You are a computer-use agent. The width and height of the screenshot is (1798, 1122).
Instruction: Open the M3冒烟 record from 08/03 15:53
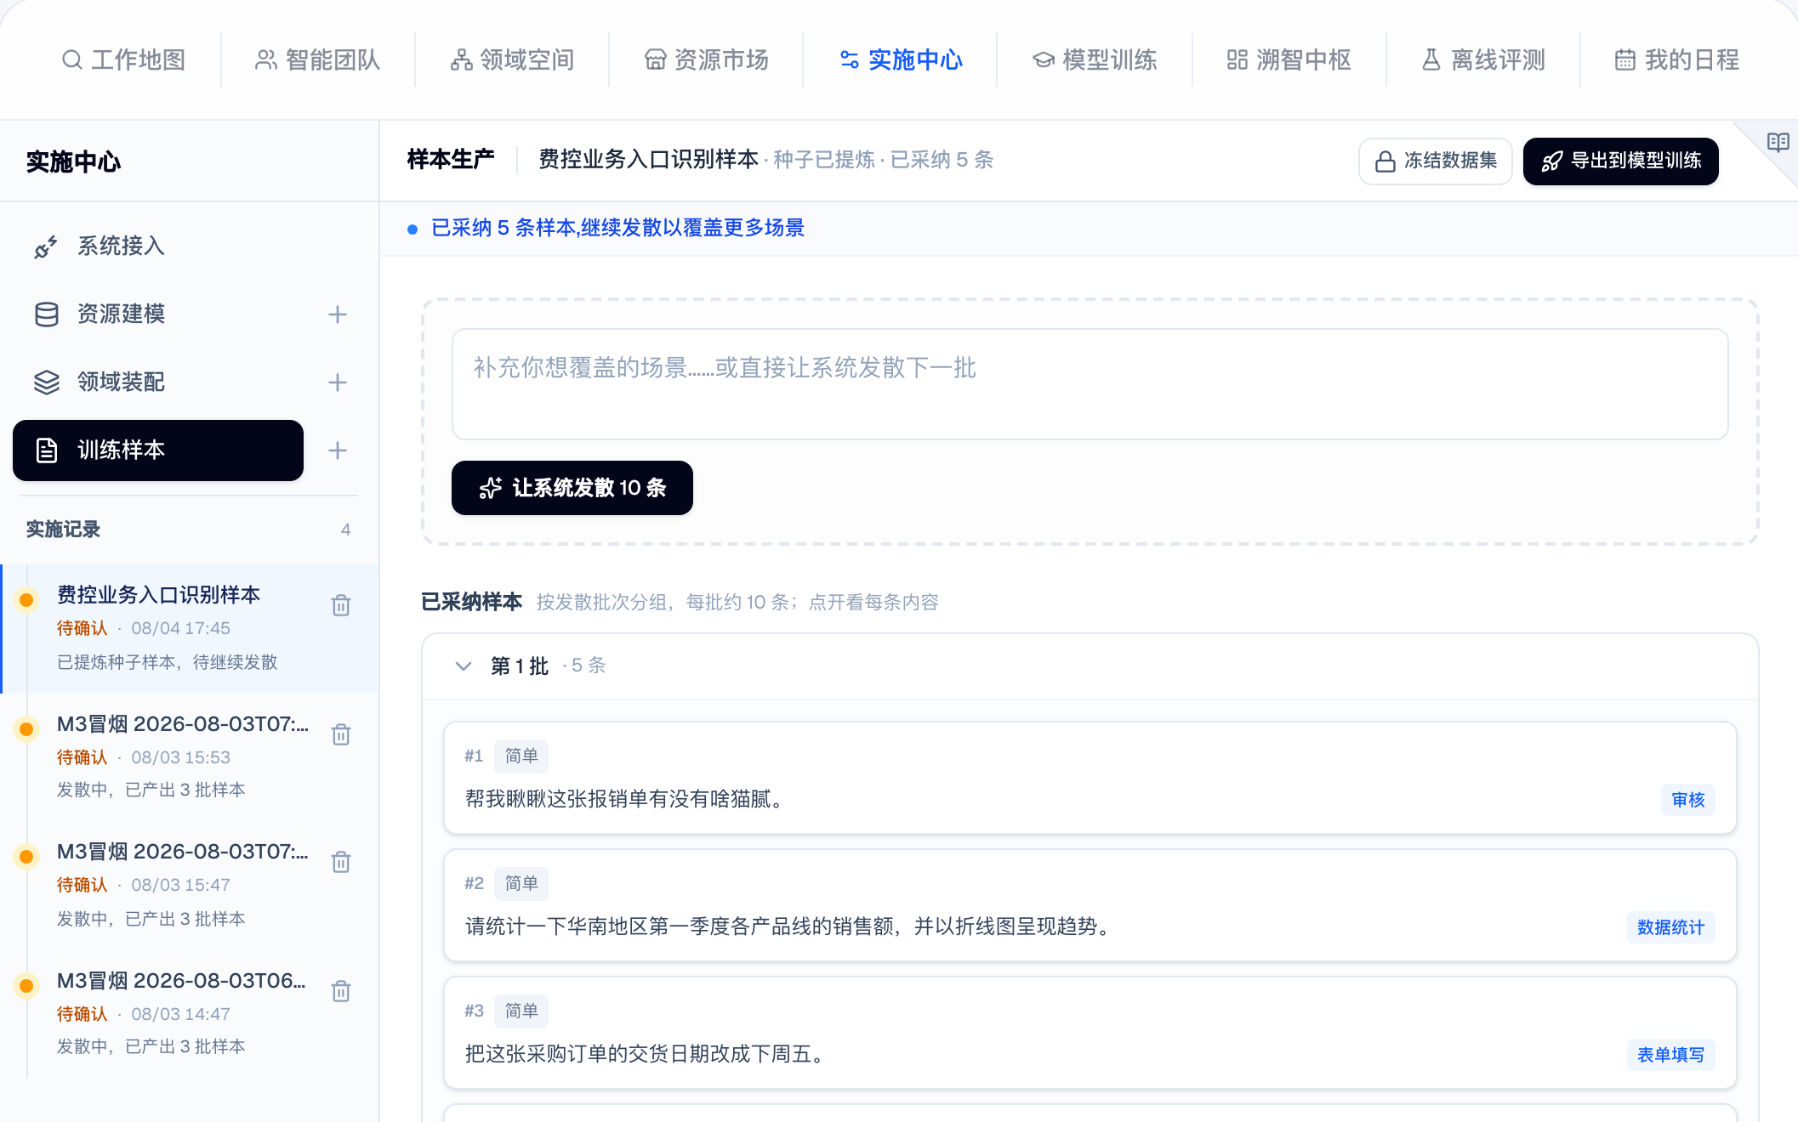coord(190,756)
